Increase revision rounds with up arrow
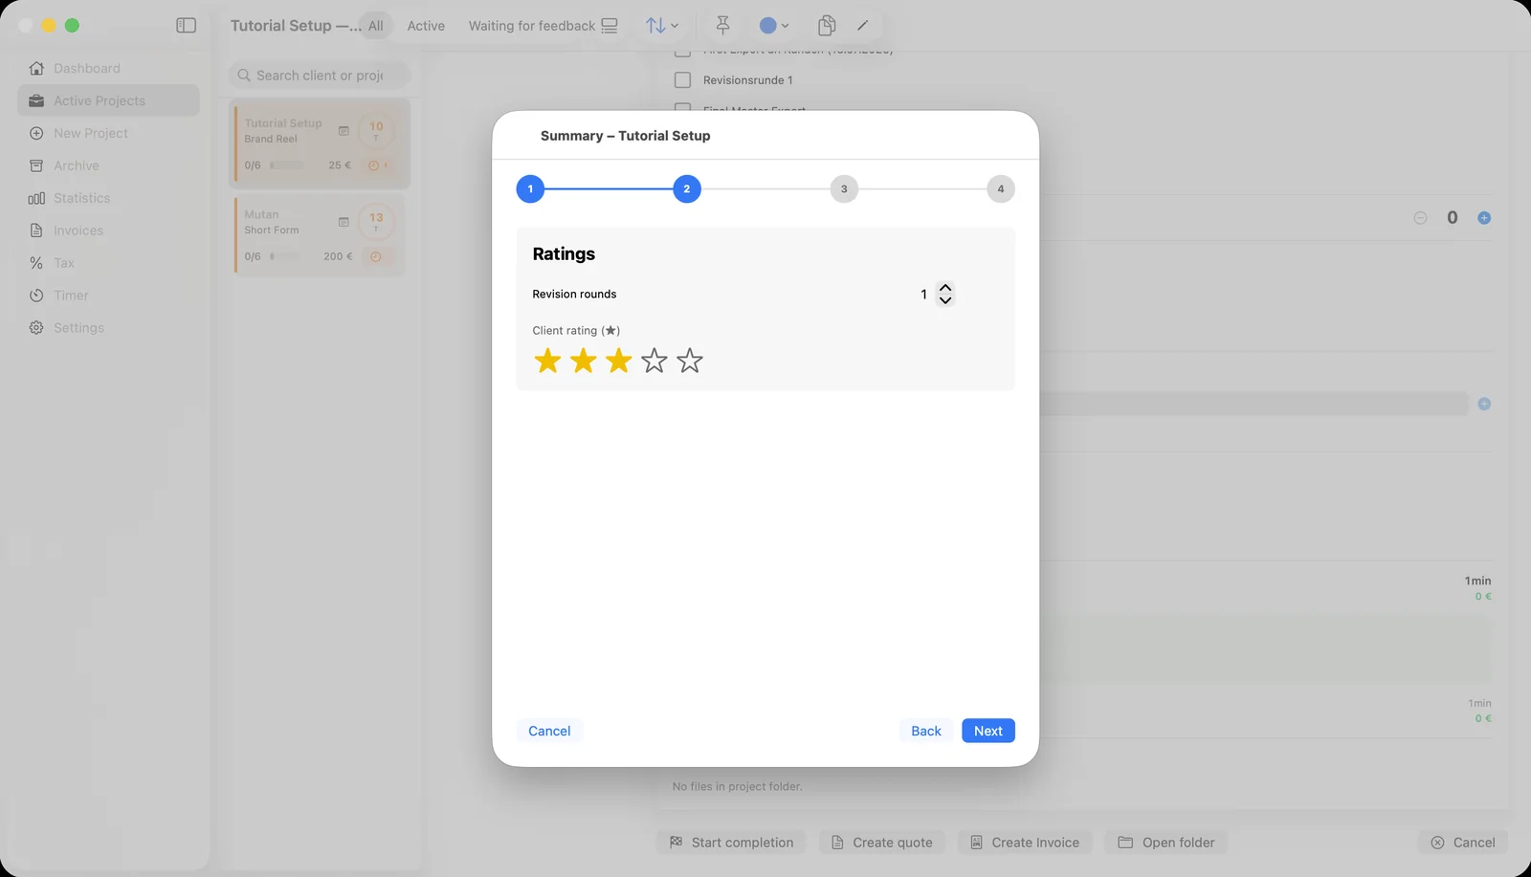The width and height of the screenshot is (1531, 877). tap(945, 287)
